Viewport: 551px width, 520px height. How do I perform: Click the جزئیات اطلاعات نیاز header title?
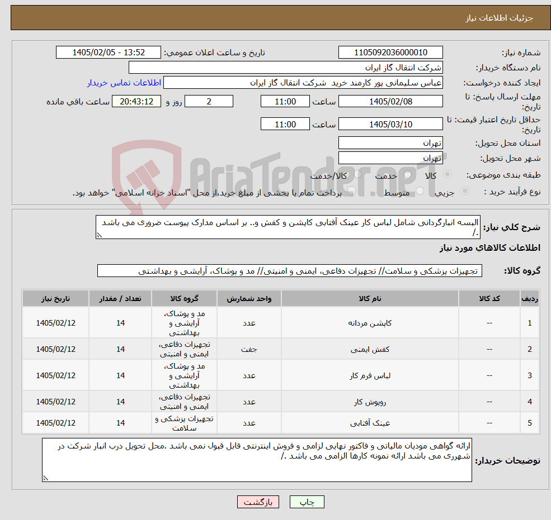click(500, 18)
